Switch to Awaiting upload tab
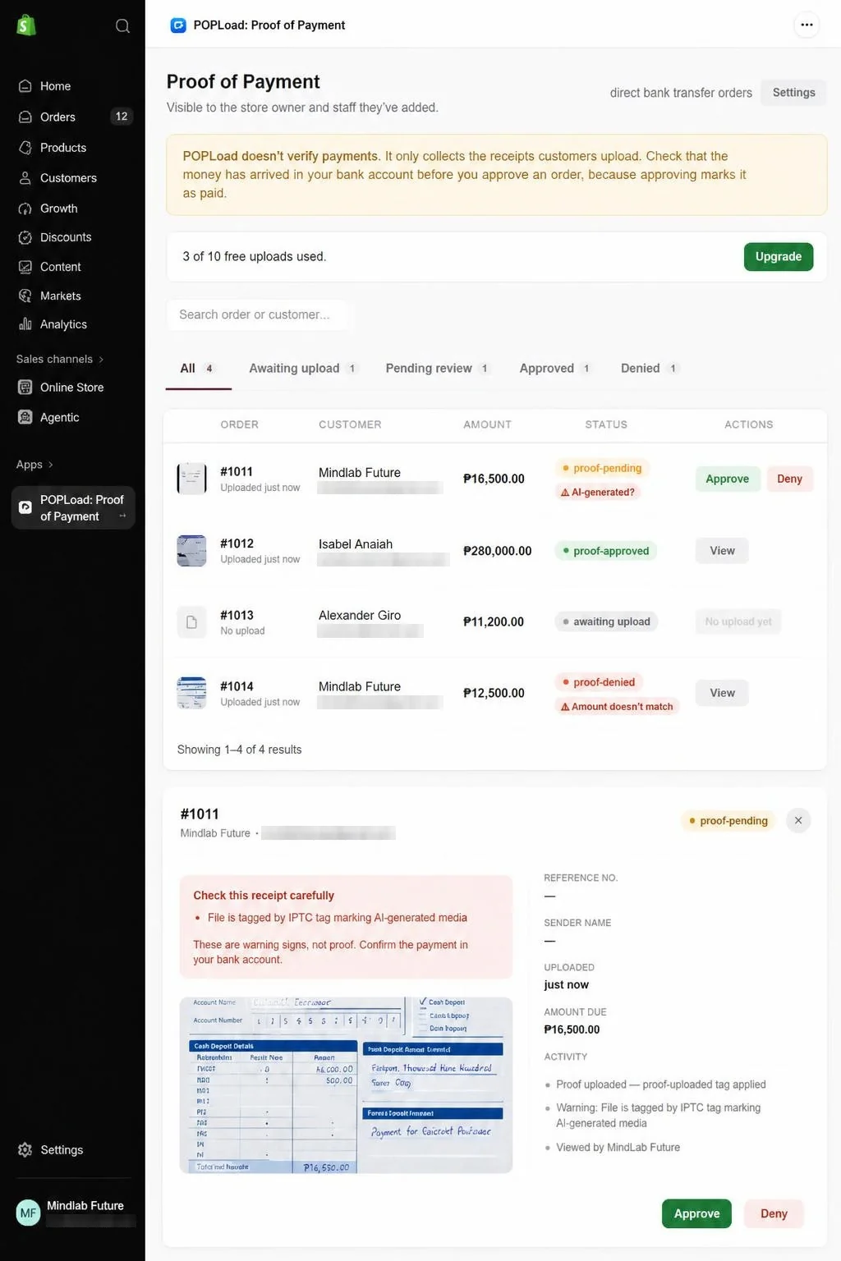Screen dimensions: 841x1261 click(303, 369)
